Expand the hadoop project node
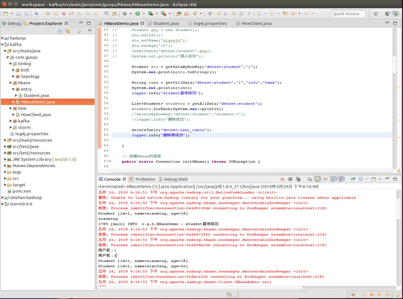The width and height of the screenshot is (403, 299). 3,38
